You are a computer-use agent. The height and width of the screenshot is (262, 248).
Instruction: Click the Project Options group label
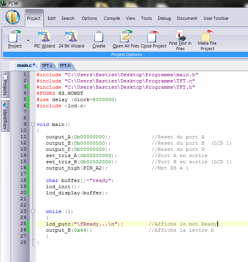tap(127, 54)
